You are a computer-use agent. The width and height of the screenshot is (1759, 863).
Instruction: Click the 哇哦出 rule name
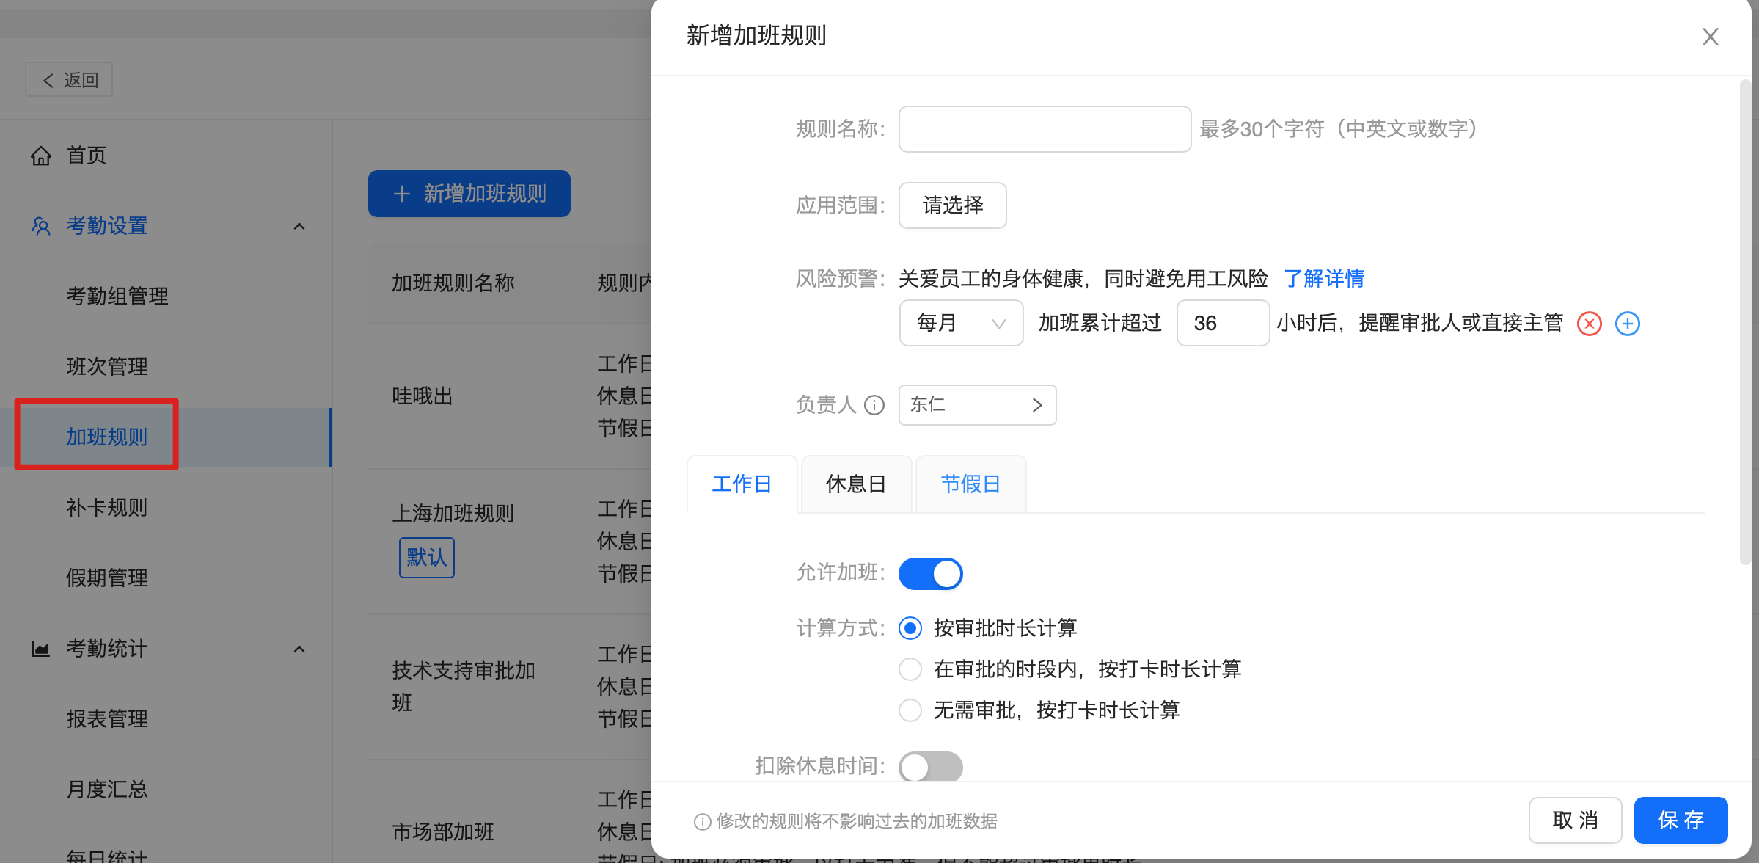coord(423,396)
